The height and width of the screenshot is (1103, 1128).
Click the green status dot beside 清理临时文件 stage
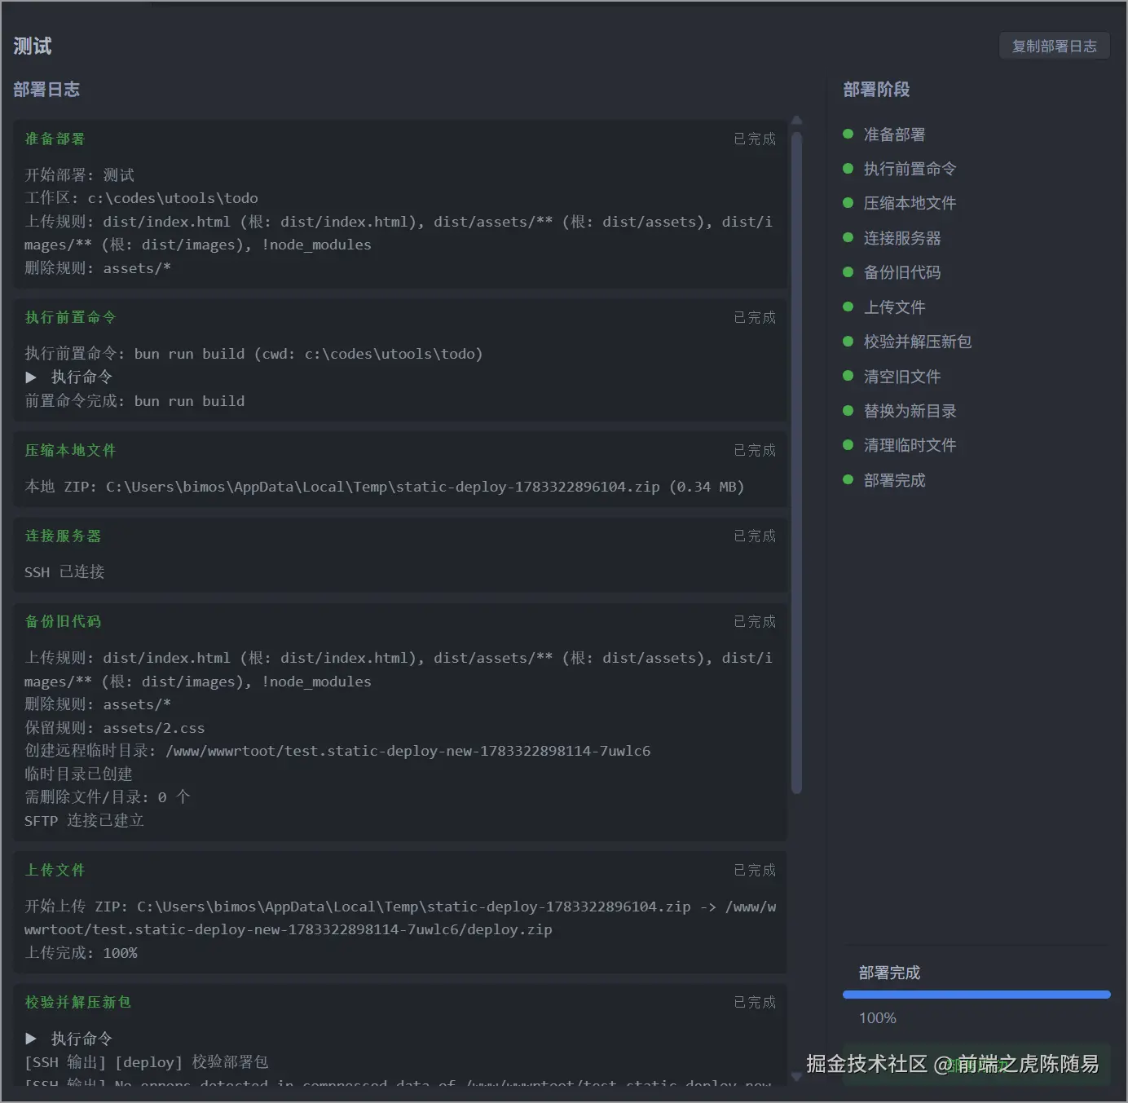[848, 445]
